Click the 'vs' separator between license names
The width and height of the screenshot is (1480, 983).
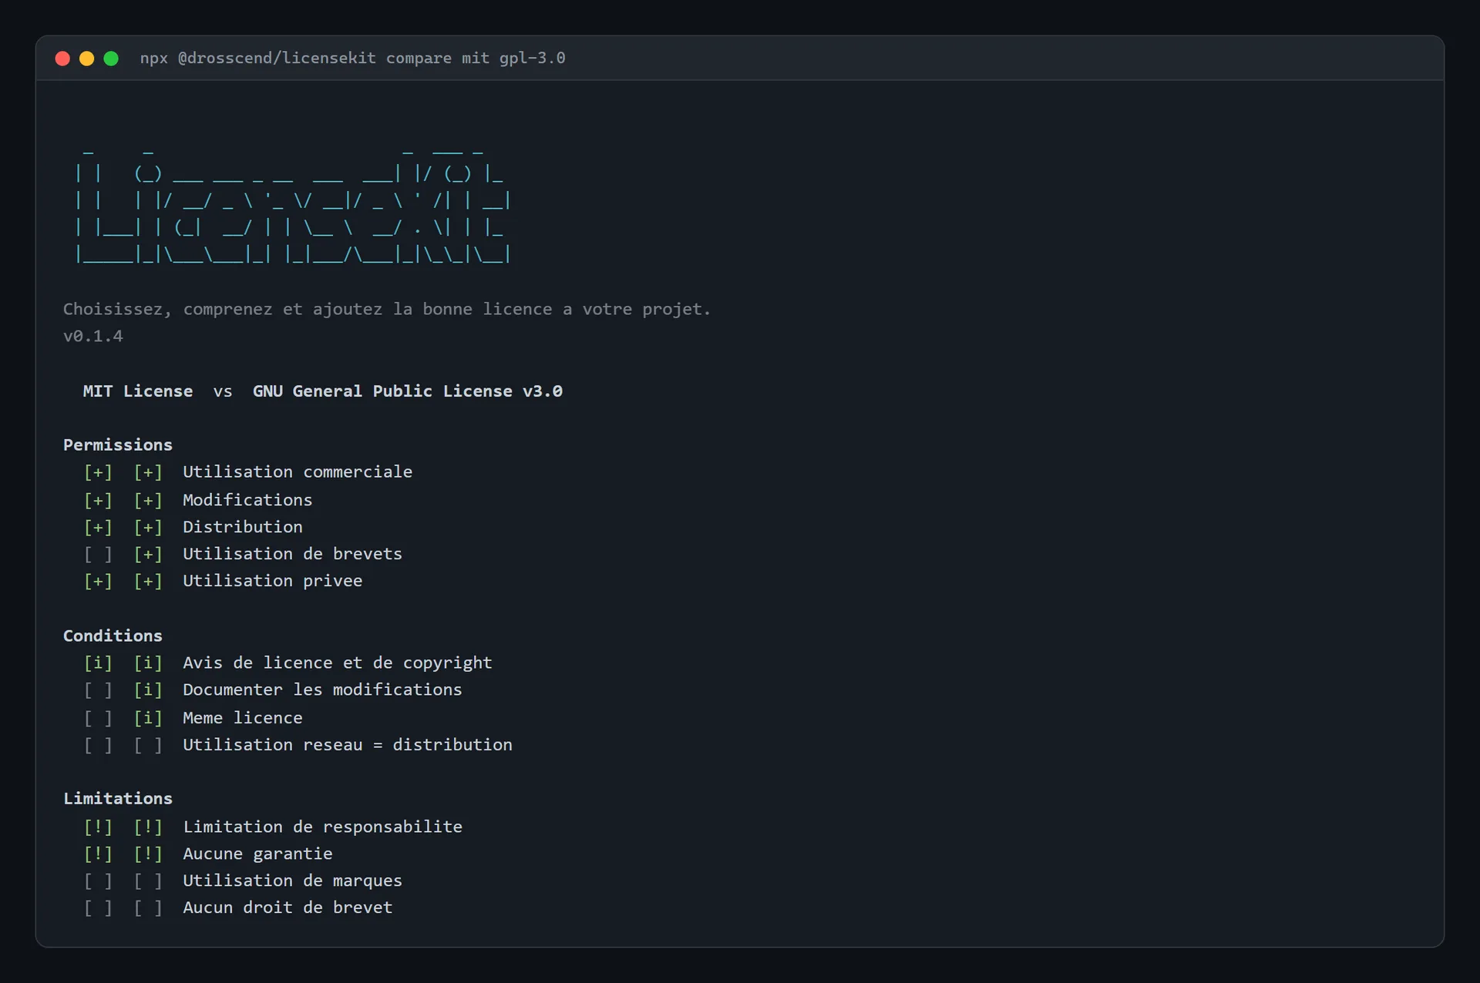click(223, 391)
